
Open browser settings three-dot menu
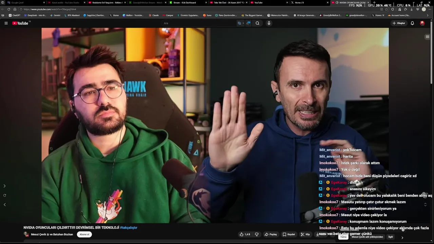pyautogui.click(x=430, y=9)
